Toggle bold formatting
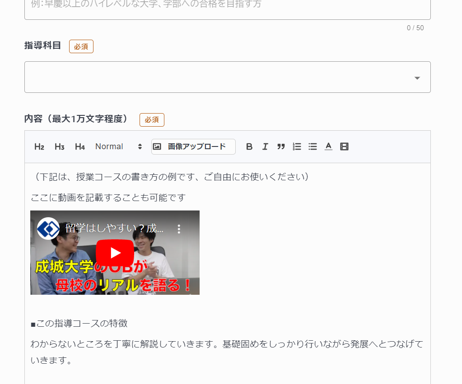Viewport: 462px width, 384px height. point(249,146)
